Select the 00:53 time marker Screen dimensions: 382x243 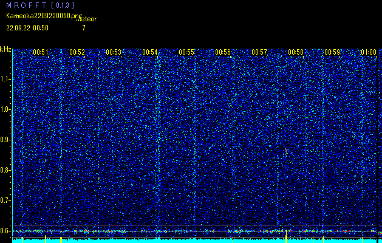point(114,52)
